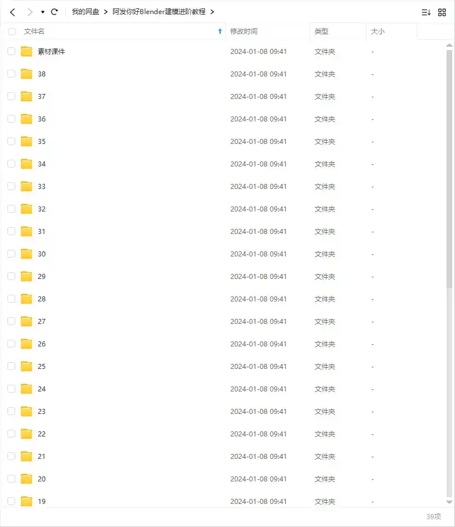
Task: Toggle the select-all checkbox in header
Action: click(x=11, y=31)
